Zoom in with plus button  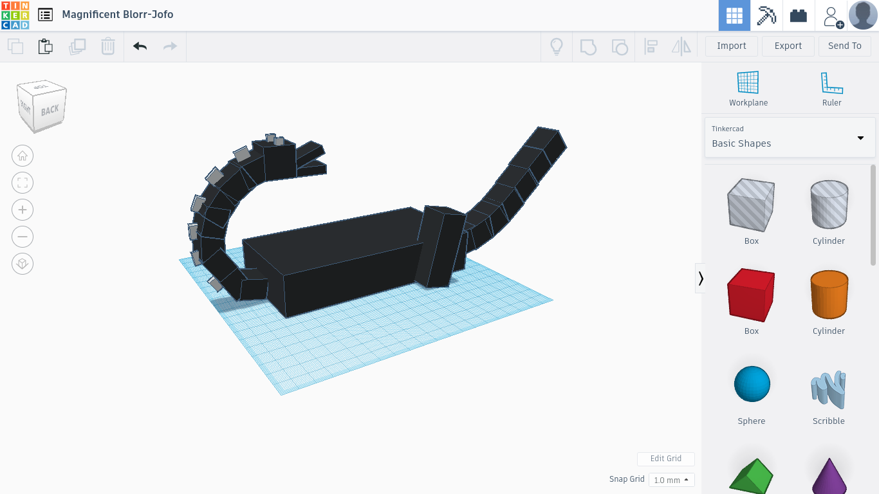coord(23,210)
